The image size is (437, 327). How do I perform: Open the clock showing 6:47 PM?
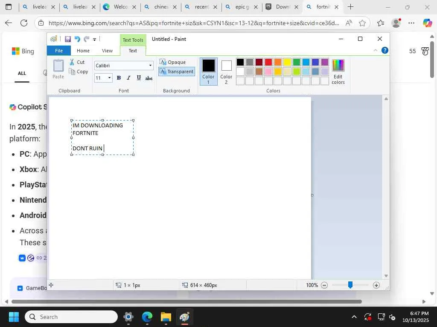pos(415,317)
